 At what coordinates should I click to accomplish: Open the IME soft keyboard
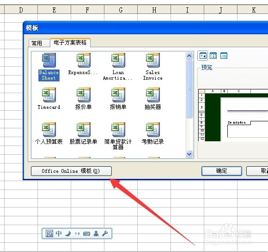86,233
